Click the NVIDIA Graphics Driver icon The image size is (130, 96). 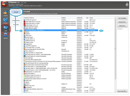point(25,77)
